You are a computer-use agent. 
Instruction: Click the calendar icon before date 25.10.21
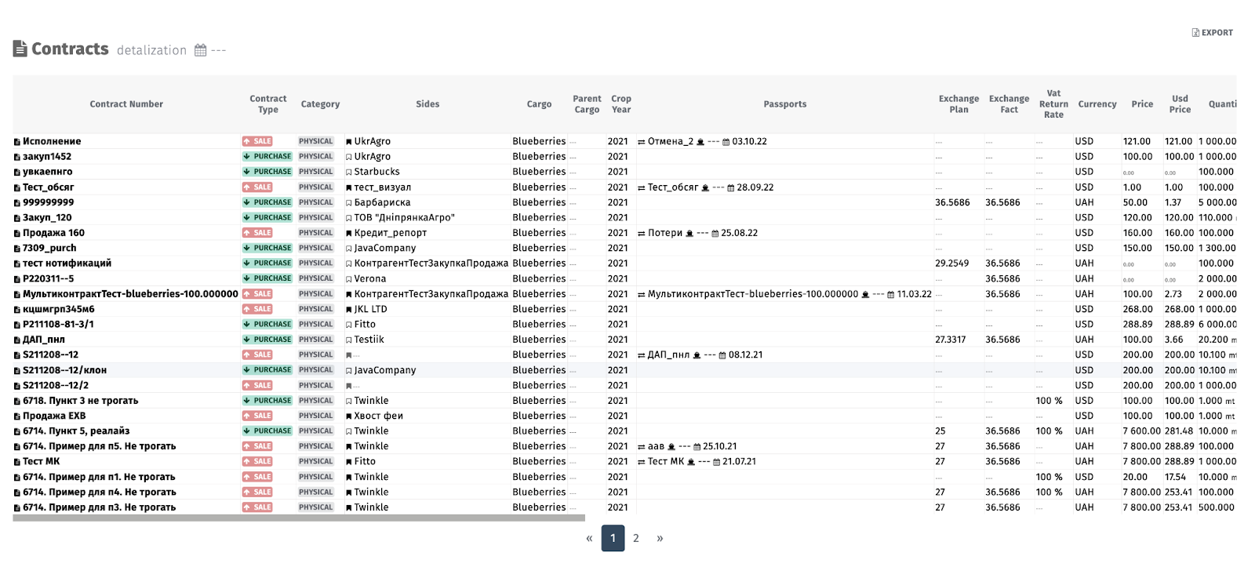coord(697,447)
